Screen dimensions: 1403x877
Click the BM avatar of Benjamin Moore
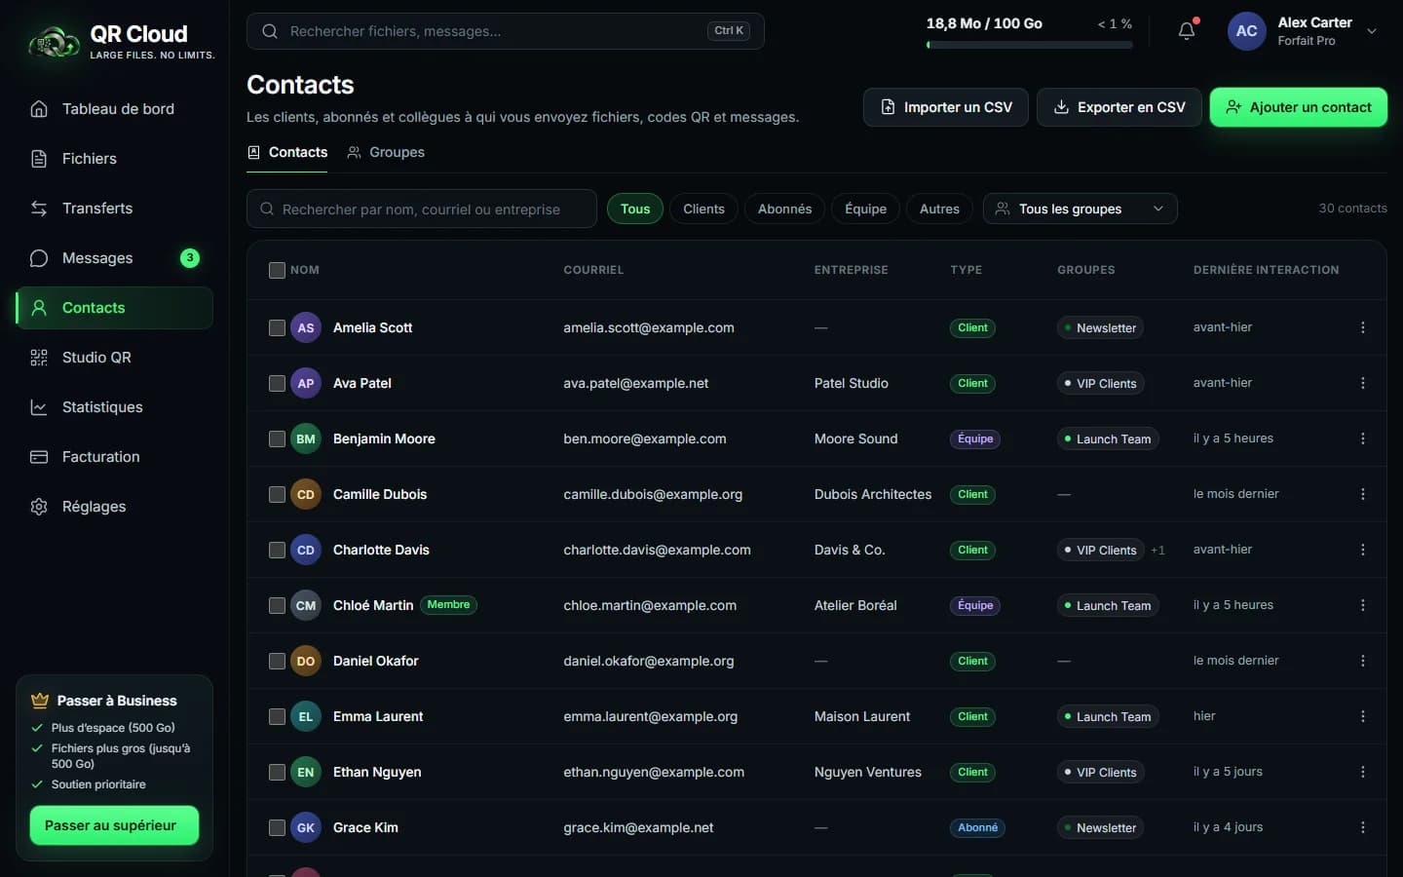[306, 438]
